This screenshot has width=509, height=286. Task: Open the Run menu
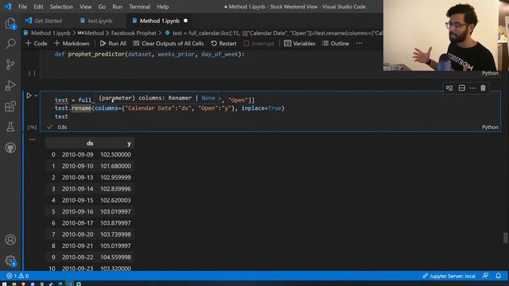coord(117,6)
